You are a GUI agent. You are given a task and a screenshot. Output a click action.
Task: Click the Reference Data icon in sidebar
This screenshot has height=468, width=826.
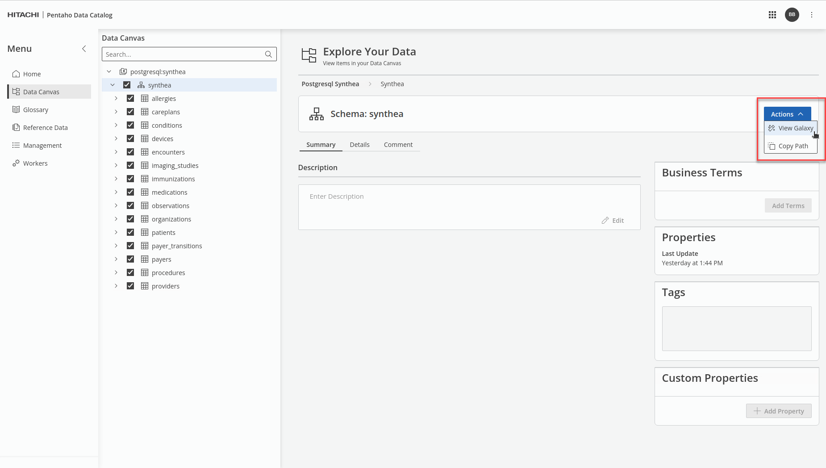tap(16, 128)
